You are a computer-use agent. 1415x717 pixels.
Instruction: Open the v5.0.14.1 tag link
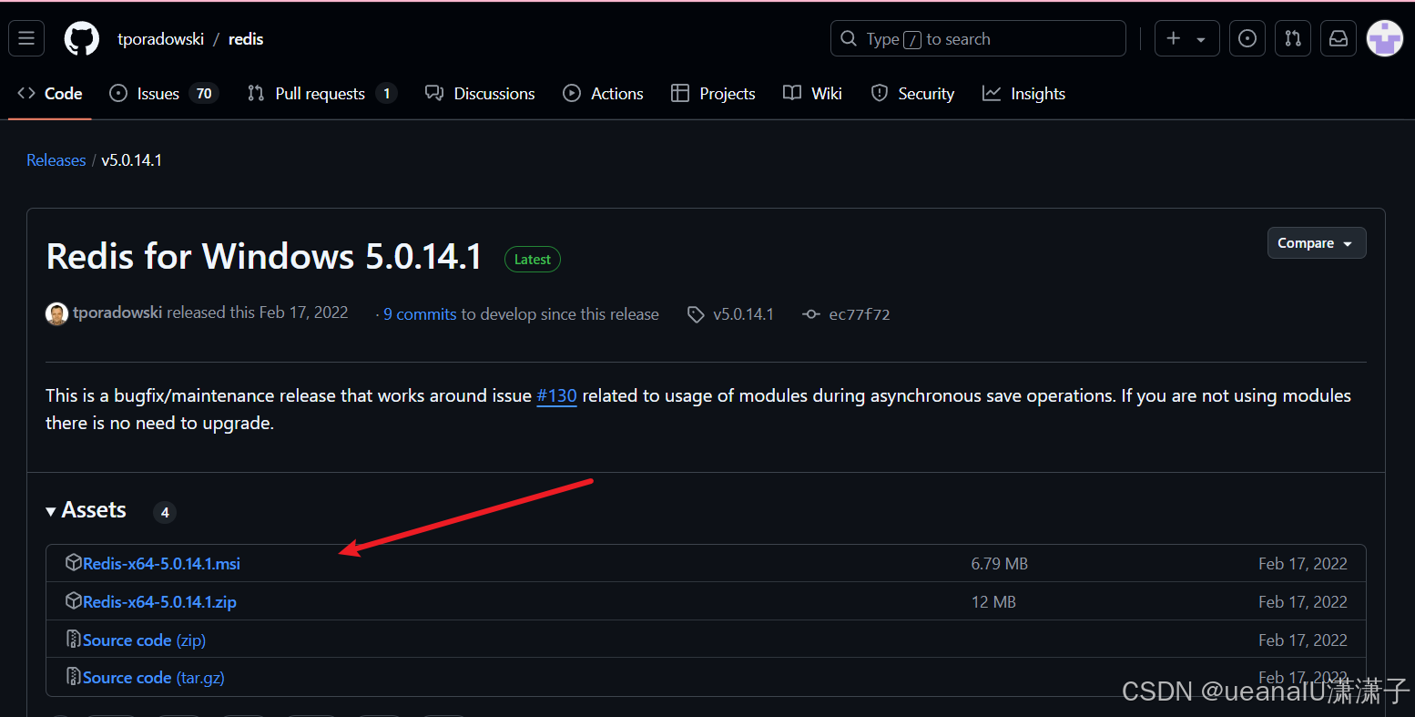(743, 313)
